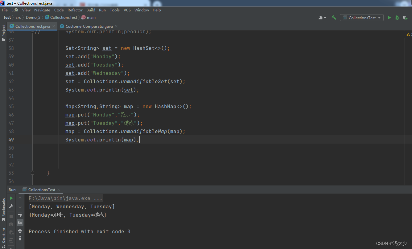Open the VCS menu
412x249 pixels.
(x=127, y=10)
